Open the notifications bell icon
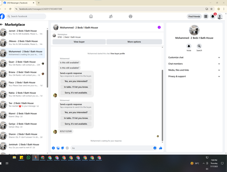Viewport: 227px width, 172px height. pyautogui.click(x=212, y=16)
